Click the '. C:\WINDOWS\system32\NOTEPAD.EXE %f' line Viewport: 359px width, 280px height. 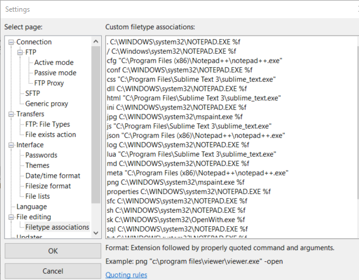pos(173,42)
